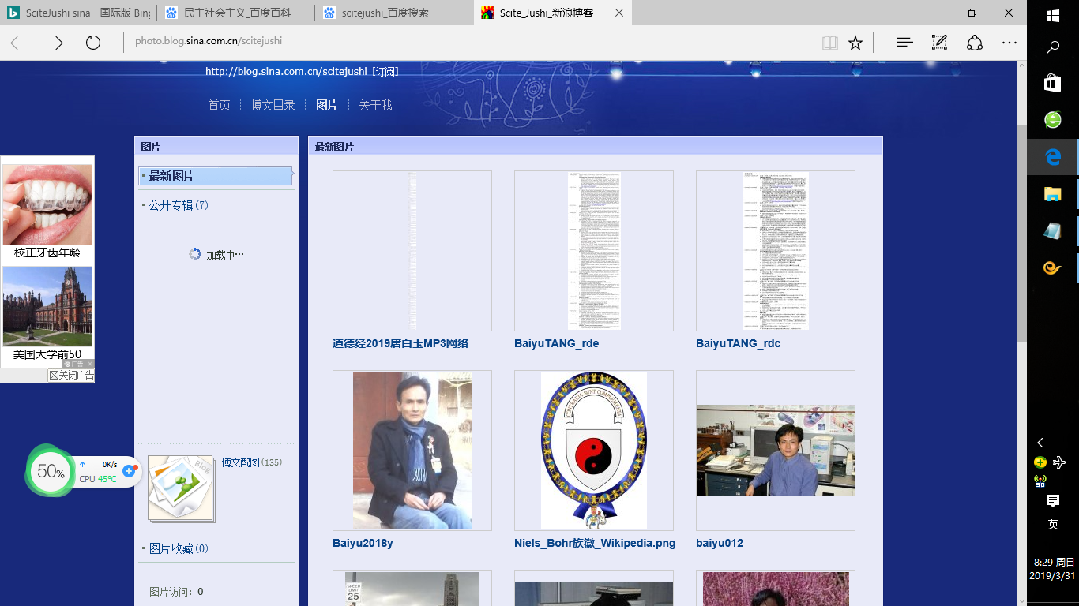The image size is (1079, 606).
Task: Click the 订阅 subscribe link
Action: click(385, 71)
